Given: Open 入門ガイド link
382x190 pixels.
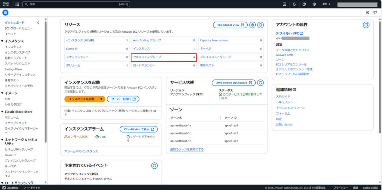Looking at the screenshot, I should coord(283,97).
